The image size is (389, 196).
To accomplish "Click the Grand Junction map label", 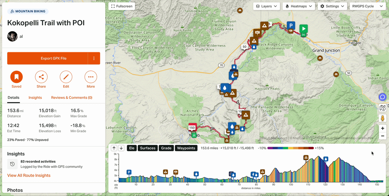I will pyautogui.click(x=326, y=50).
